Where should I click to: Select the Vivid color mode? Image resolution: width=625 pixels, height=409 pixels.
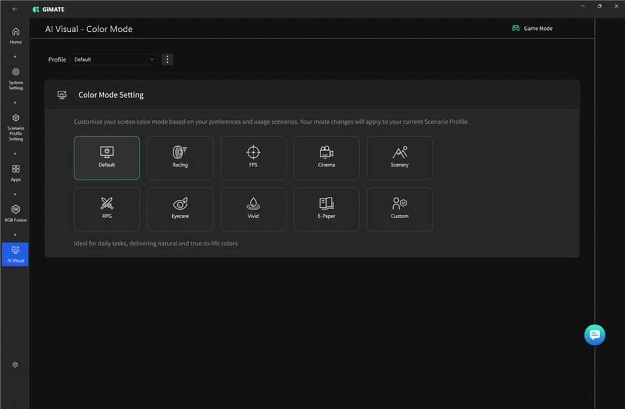tap(253, 209)
